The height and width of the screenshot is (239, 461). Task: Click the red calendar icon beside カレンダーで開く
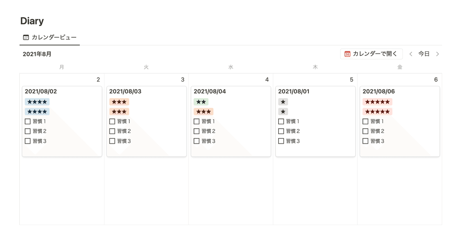pyautogui.click(x=347, y=54)
